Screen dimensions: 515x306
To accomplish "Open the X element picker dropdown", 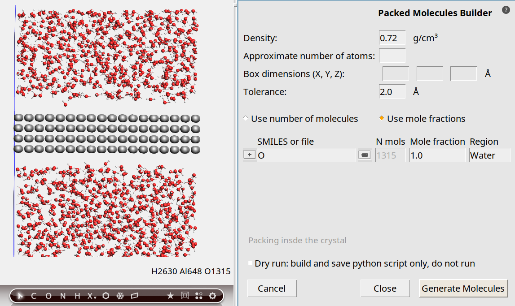I will pos(92,296).
